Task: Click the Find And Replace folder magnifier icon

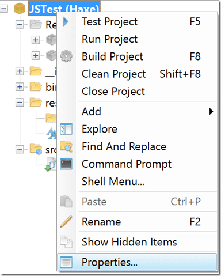Action: pos(66,146)
